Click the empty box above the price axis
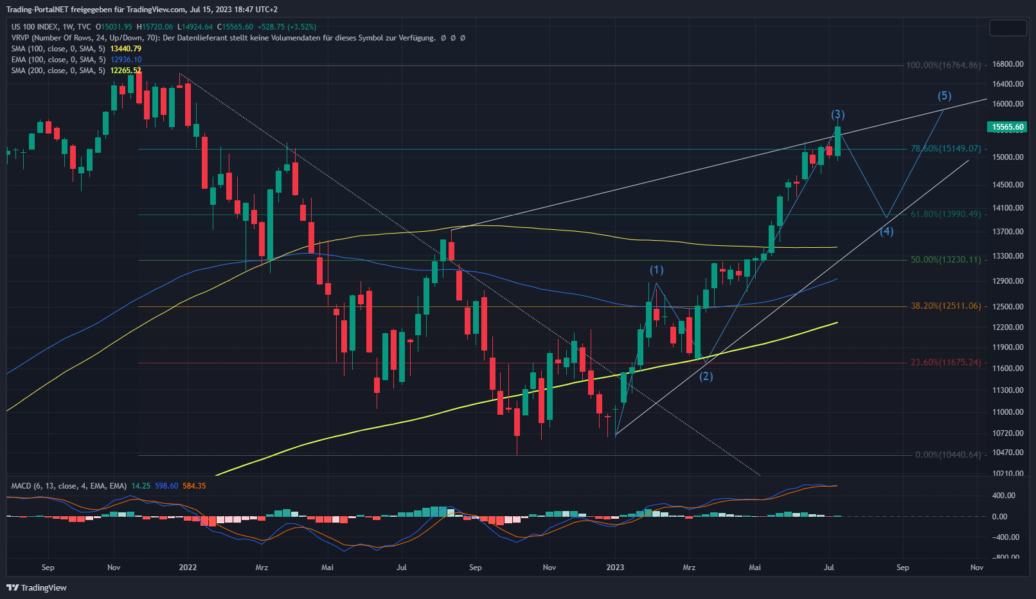 pos(1008,28)
